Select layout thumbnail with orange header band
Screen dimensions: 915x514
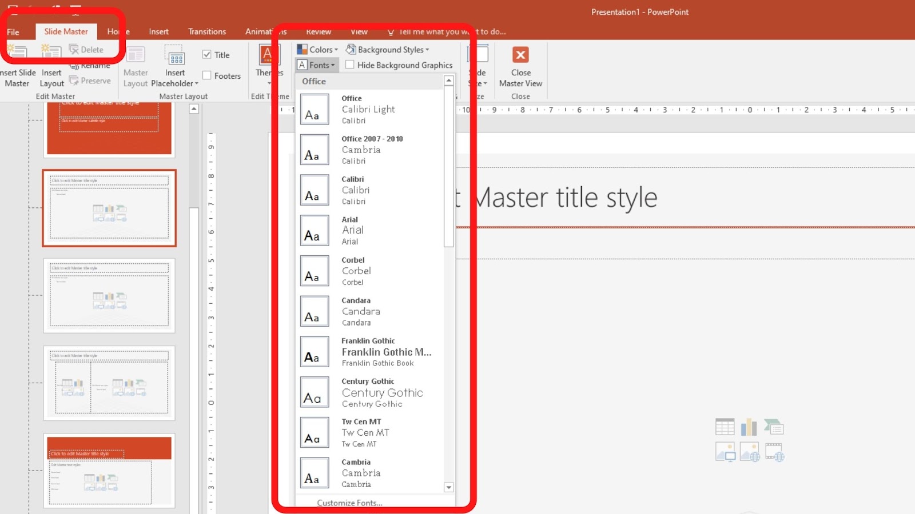click(109, 471)
